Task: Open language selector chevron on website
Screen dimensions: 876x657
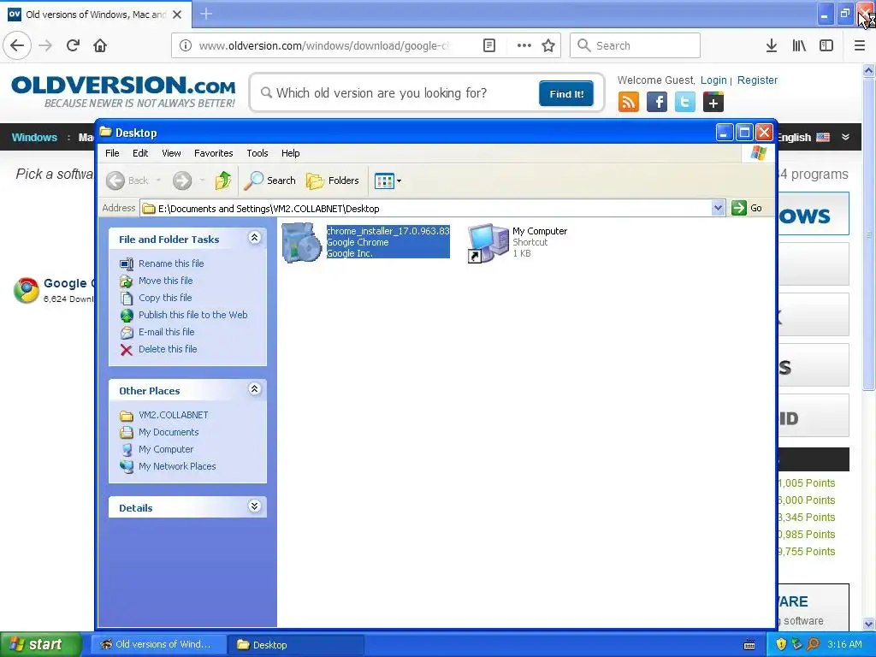Action: pos(845,137)
